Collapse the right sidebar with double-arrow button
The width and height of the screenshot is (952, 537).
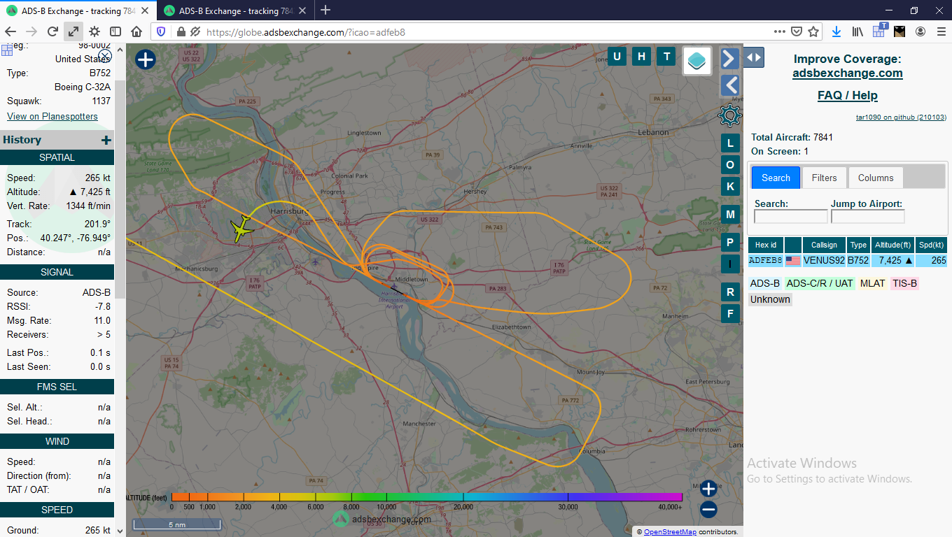(754, 57)
